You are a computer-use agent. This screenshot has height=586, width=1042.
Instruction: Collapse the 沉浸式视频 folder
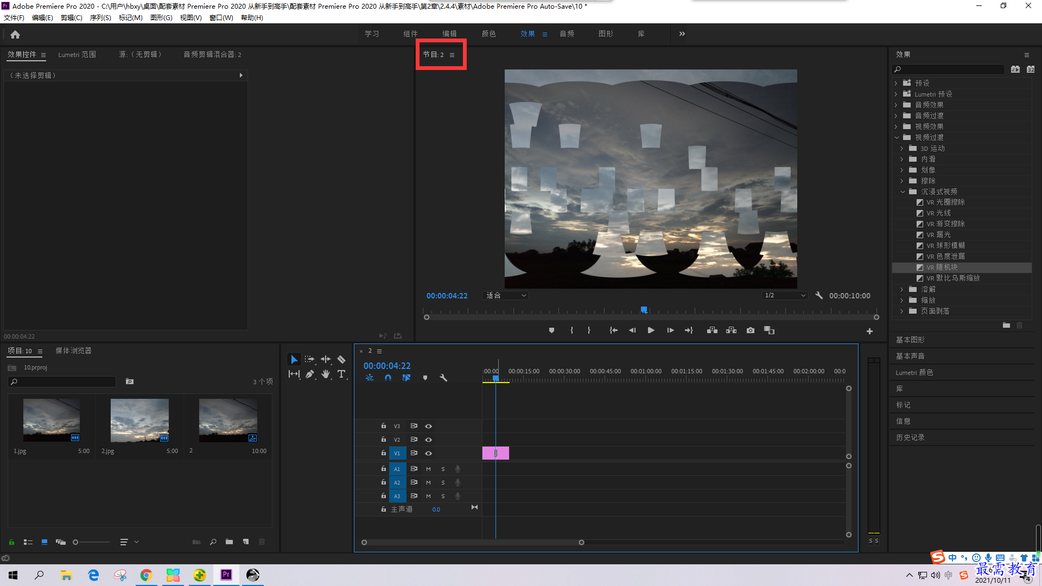click(903, 192)
